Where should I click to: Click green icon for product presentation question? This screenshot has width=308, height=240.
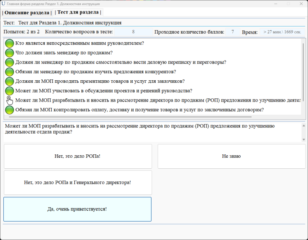click(x=9, y=81)
